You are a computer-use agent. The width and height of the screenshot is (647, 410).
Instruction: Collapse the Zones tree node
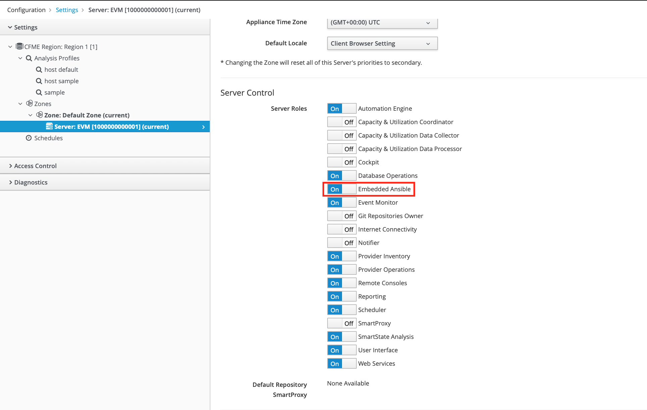point(20,104)
